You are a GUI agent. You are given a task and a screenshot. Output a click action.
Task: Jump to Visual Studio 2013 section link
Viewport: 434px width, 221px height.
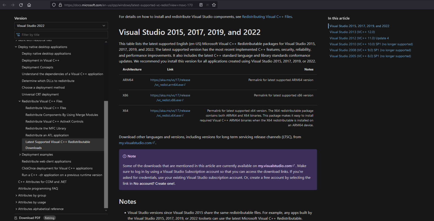(352, 32)
